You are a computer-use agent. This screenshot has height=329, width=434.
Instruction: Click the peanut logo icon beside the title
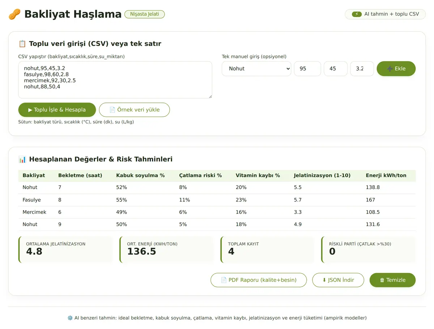[x=14, y=14]
